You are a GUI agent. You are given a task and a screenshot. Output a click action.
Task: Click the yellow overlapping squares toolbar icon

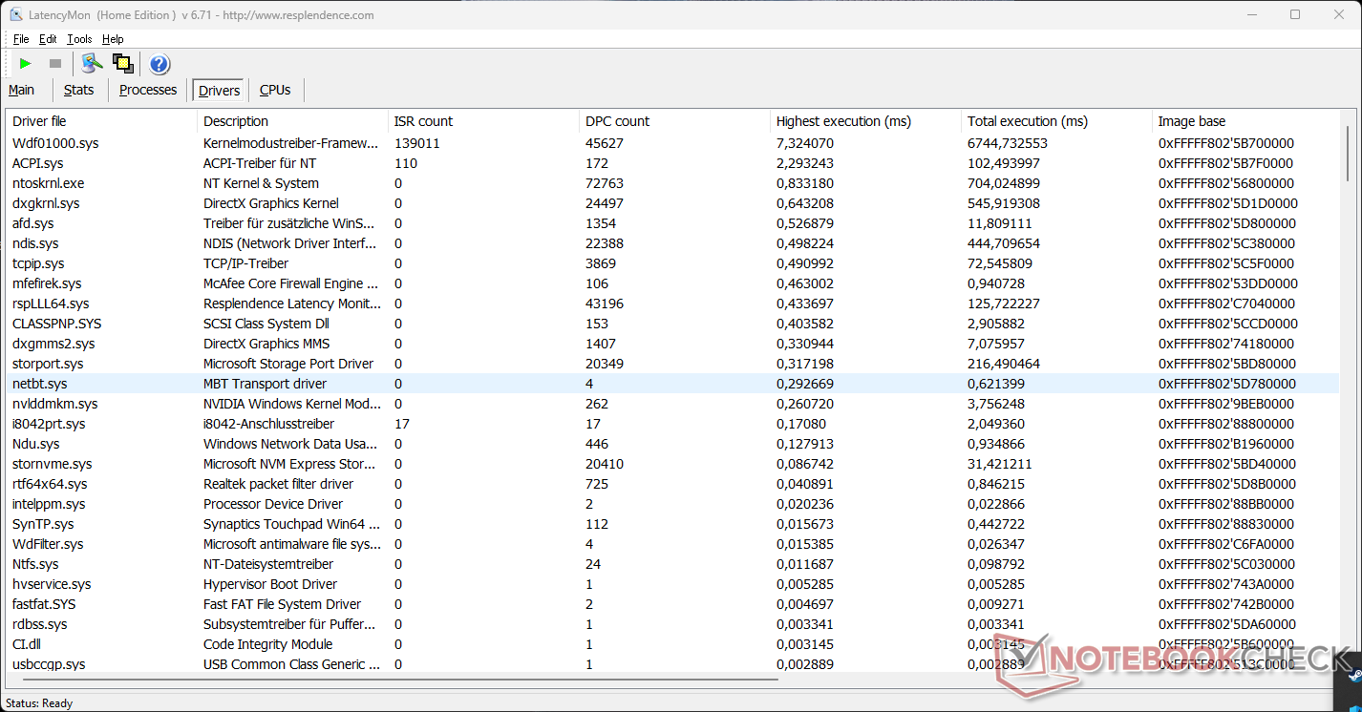click(122, 64)
